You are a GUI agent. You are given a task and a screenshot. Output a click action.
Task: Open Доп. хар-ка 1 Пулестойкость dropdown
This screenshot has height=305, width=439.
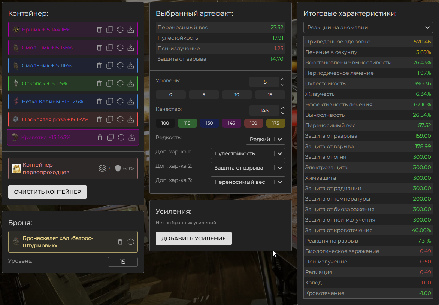tap(248, 153)
